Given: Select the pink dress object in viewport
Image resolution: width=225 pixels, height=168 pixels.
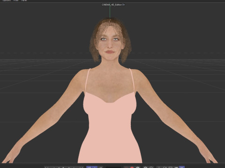Looking at the screenshot, I should tap(110, 127).
